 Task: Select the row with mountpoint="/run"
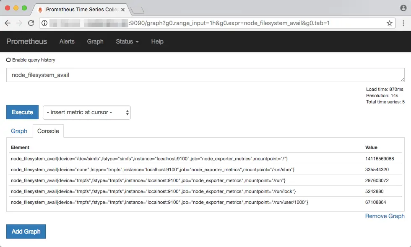click(205, 180)
